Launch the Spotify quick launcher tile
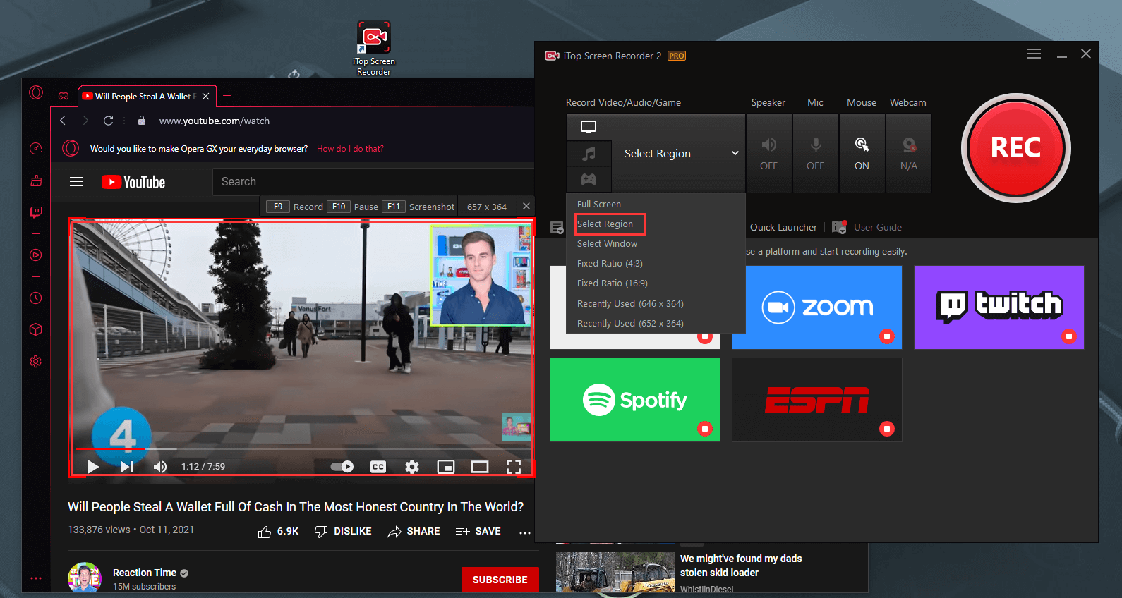The height and width of the screenshot is (598, 1122). coord(635,400)
